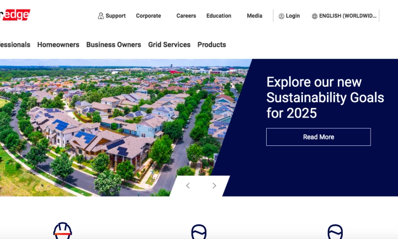Viewport: 398px width, 239px height.
Task: Open the Media menu
Action: pos(255,16)
